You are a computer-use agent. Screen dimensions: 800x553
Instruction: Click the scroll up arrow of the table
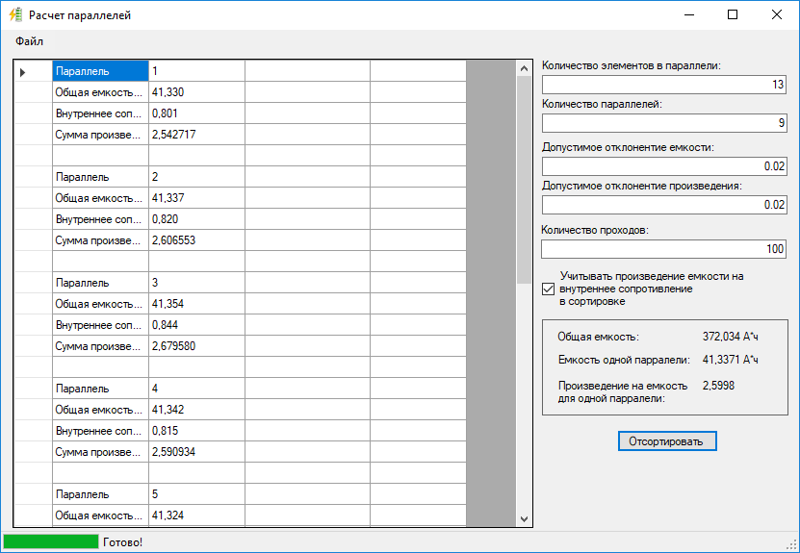click(524, 69)
